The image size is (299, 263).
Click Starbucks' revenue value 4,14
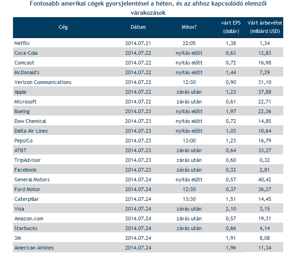pos(265,228)
